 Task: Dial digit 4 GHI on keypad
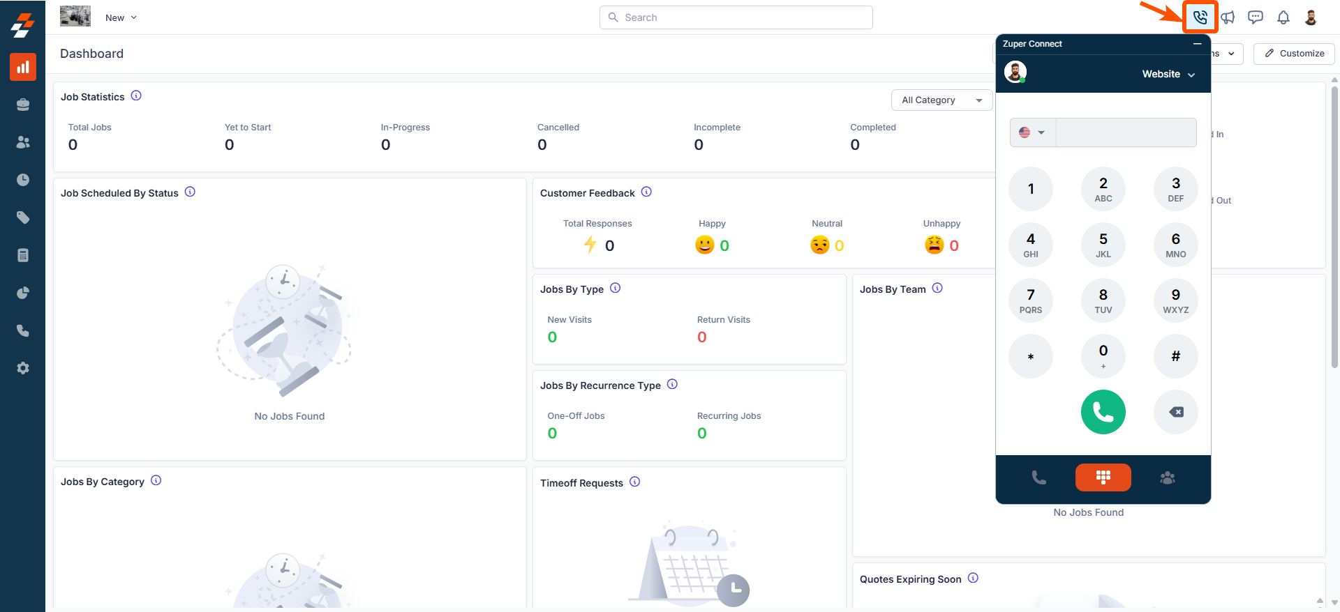[1031, 245]
